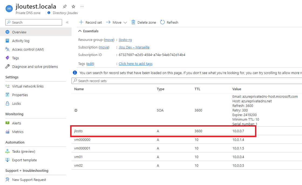The width and height of the screenshot is (302, 185).
Task: Select the vm000000 record name
Action: 82,140
